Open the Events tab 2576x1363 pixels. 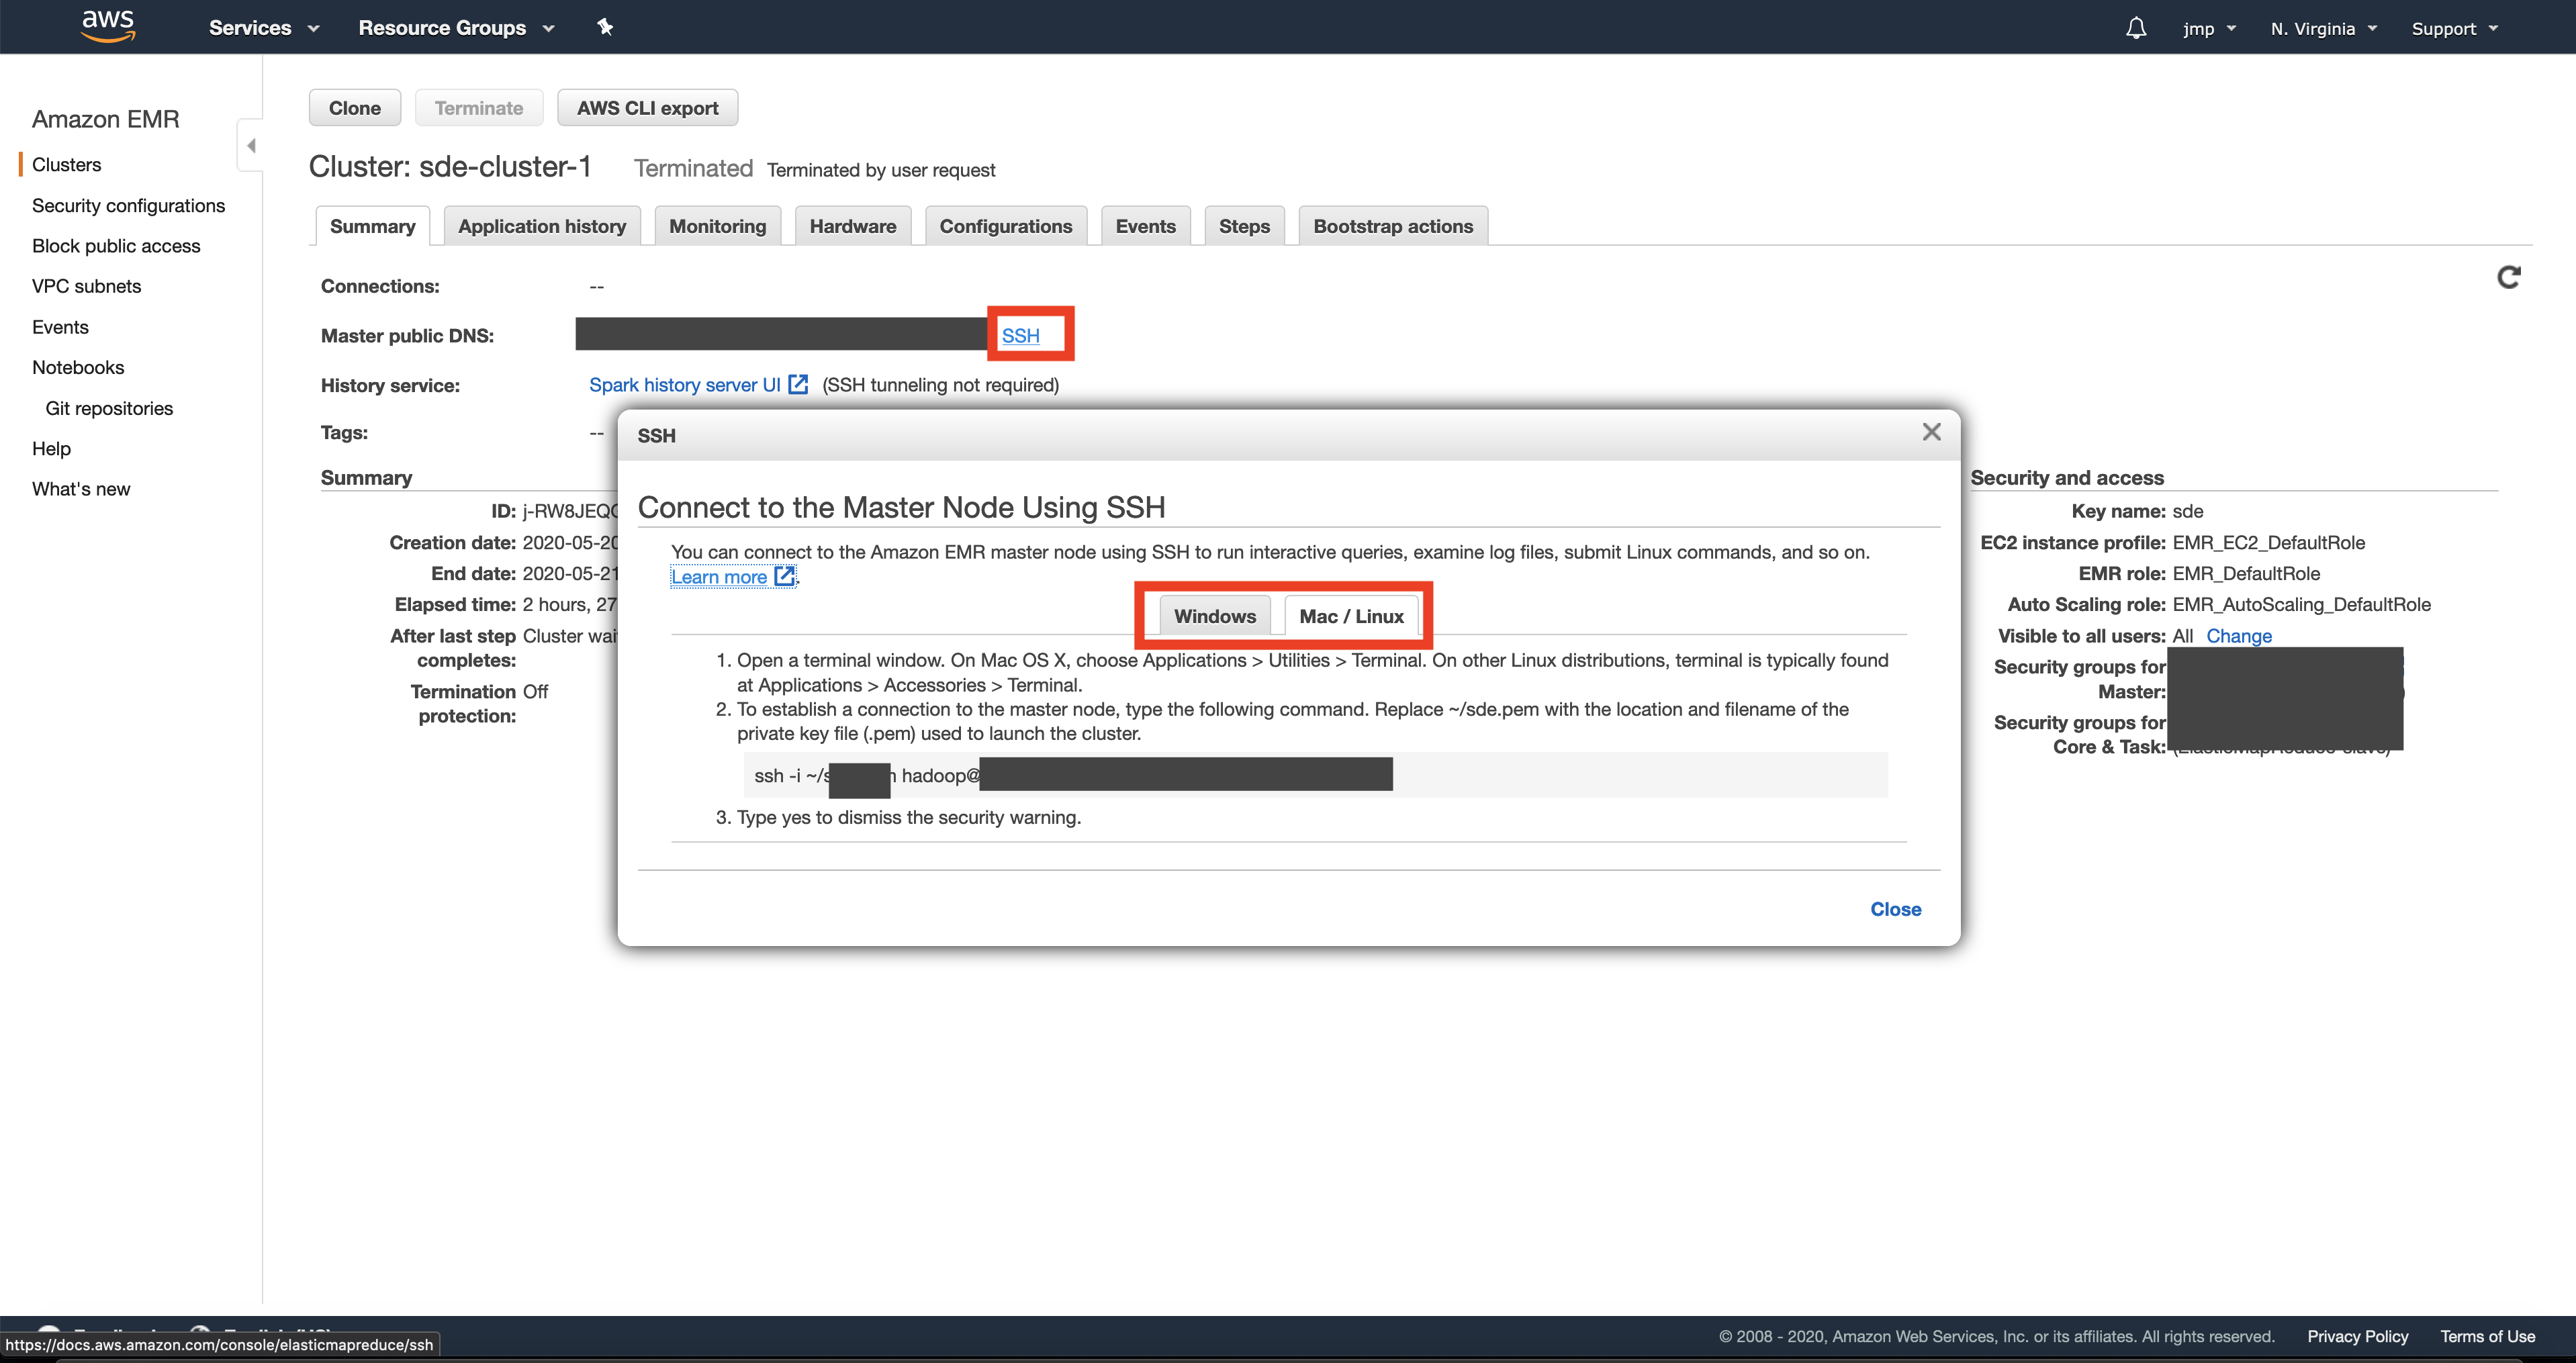tap(1145, 225)
